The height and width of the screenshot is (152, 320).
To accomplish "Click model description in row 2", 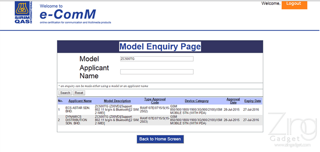I will click(x=117, y=120).
